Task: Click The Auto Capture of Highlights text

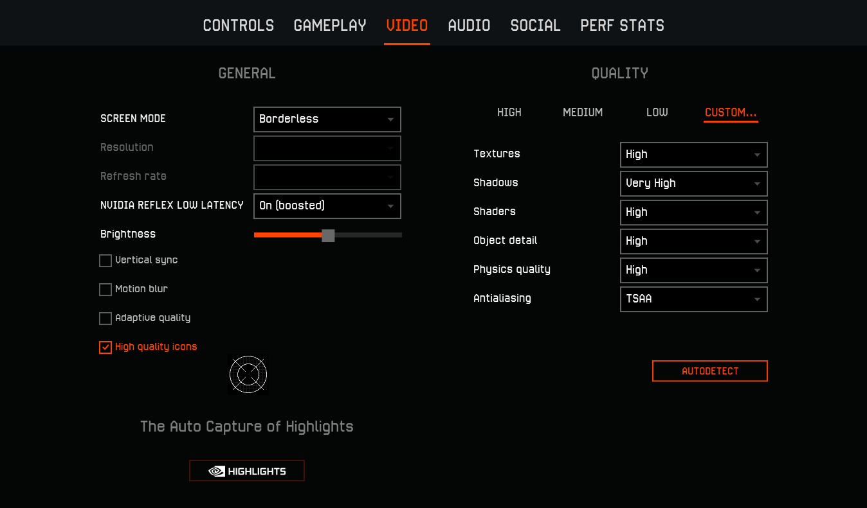Action: coord(247,426)
